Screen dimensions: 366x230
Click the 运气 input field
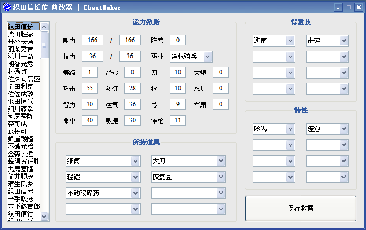pos(133,104)
